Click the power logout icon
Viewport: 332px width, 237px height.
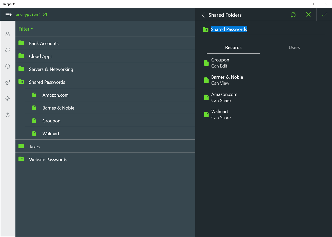tap(8, 115)
